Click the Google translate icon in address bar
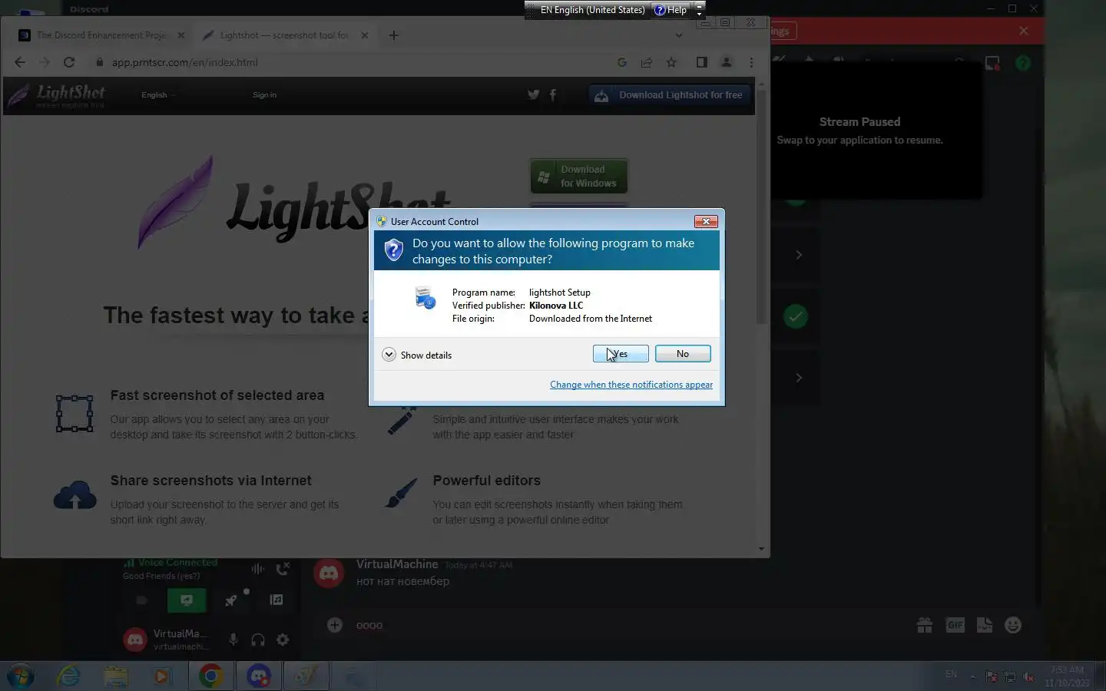Screen dimensions: 1106x691 click(x=622, y=62)
